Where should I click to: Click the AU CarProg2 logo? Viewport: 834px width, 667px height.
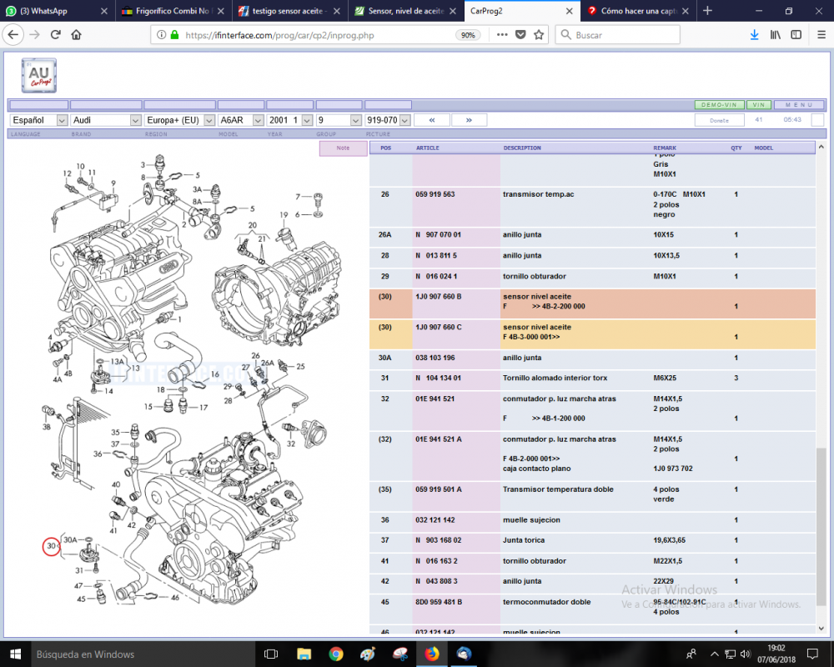click(39, 76)
